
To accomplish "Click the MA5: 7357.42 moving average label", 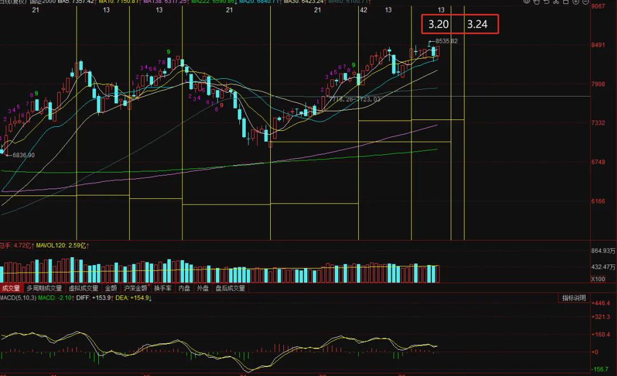I will (76, 2).
